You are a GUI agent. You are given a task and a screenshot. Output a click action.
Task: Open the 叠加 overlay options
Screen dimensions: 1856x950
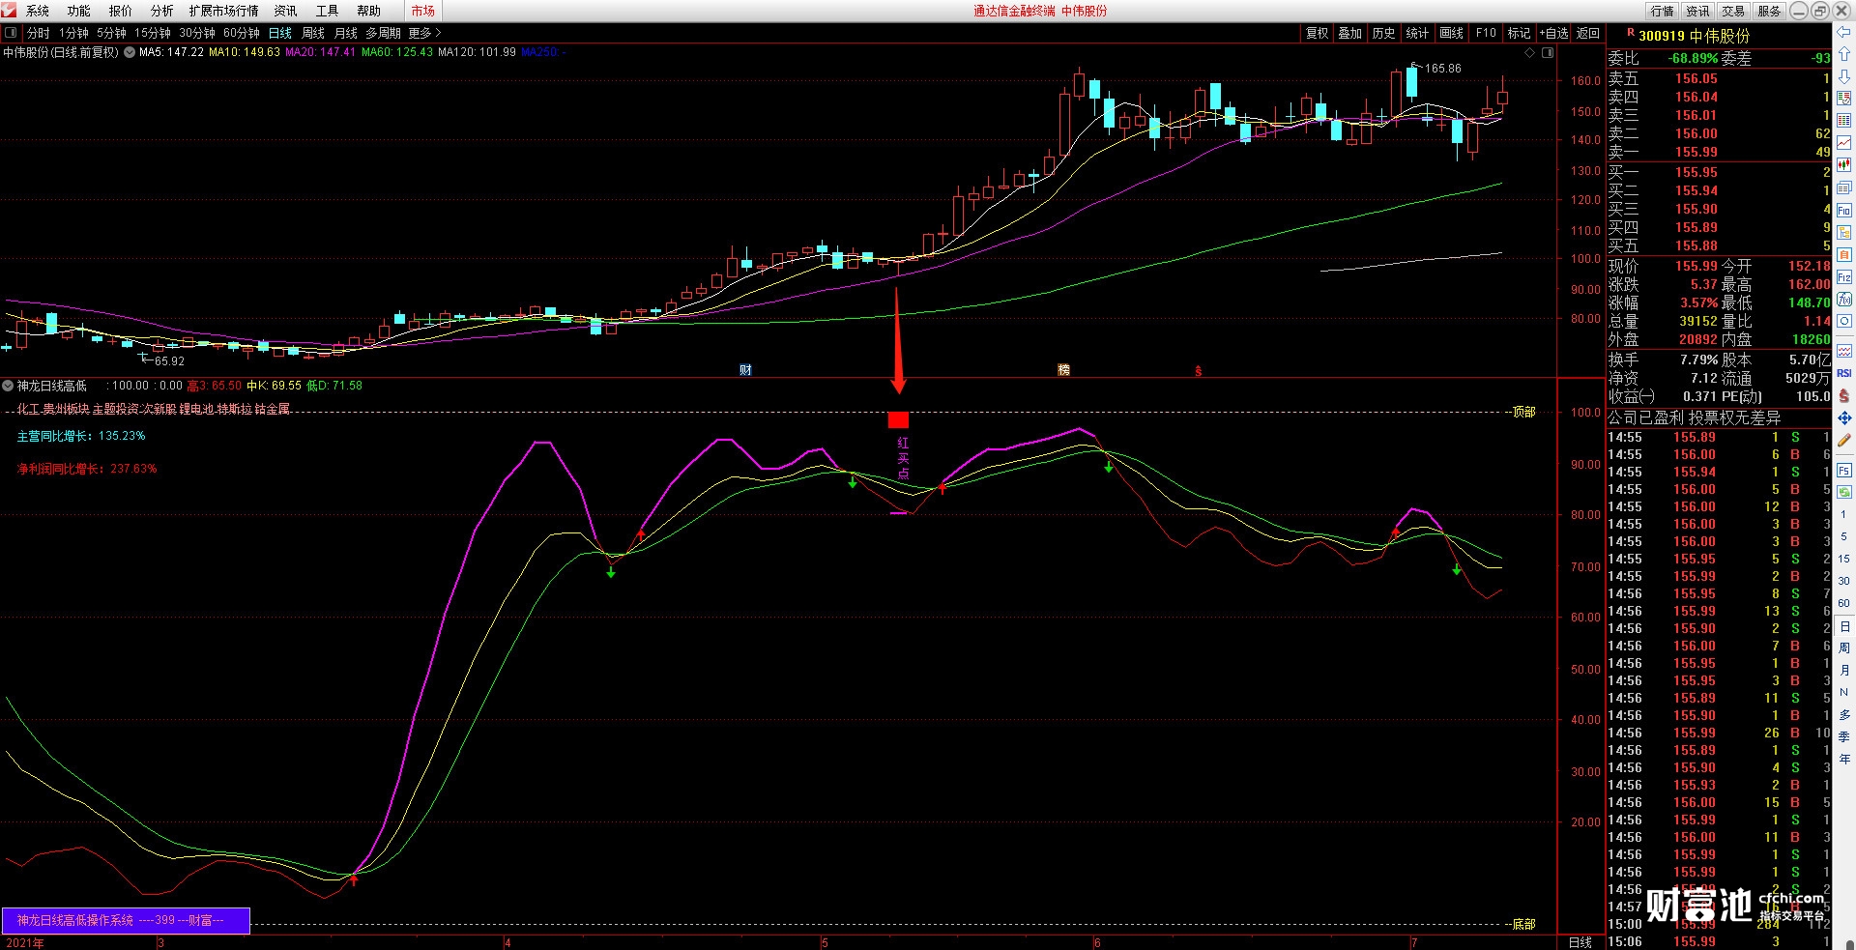1349,33
